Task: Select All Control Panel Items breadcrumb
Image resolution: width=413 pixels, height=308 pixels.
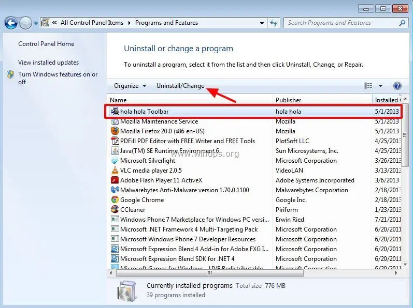Action: click(92, 23)
